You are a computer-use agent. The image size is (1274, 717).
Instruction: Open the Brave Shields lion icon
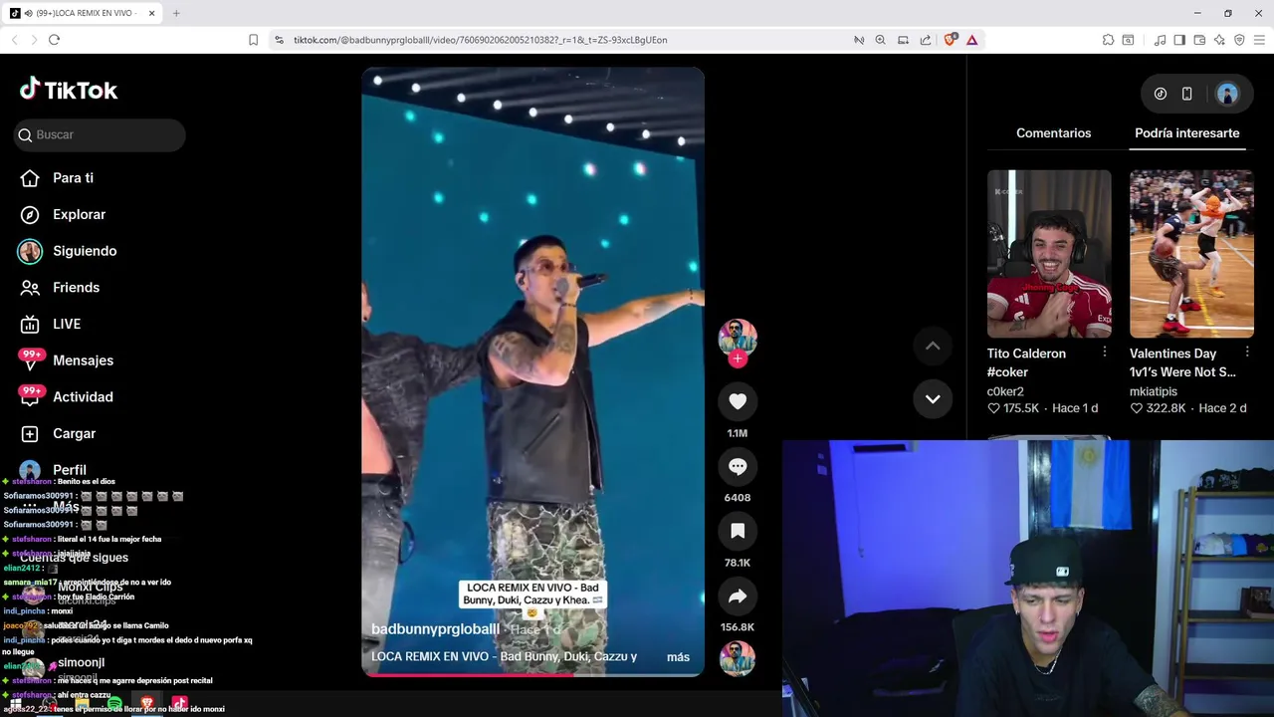950,40
